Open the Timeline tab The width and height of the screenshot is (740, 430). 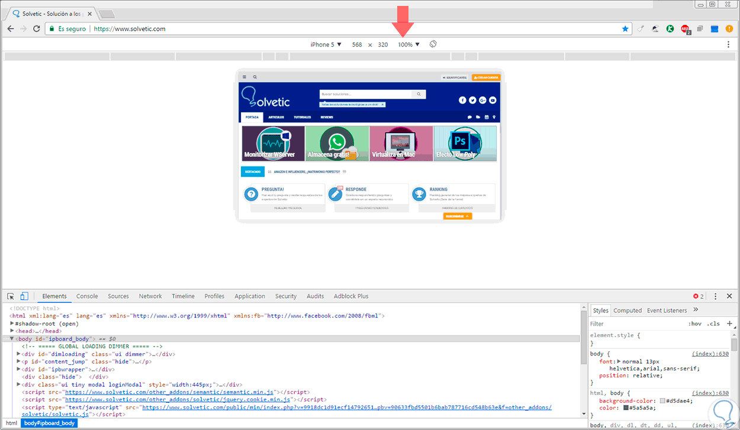(x=184, y=296)
